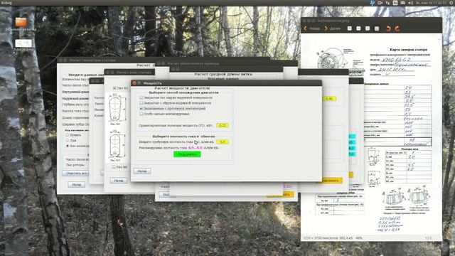Choose 'Лак' insulation radio in stator window
This screenshot has width=455, height=256.
click(68, 141)
